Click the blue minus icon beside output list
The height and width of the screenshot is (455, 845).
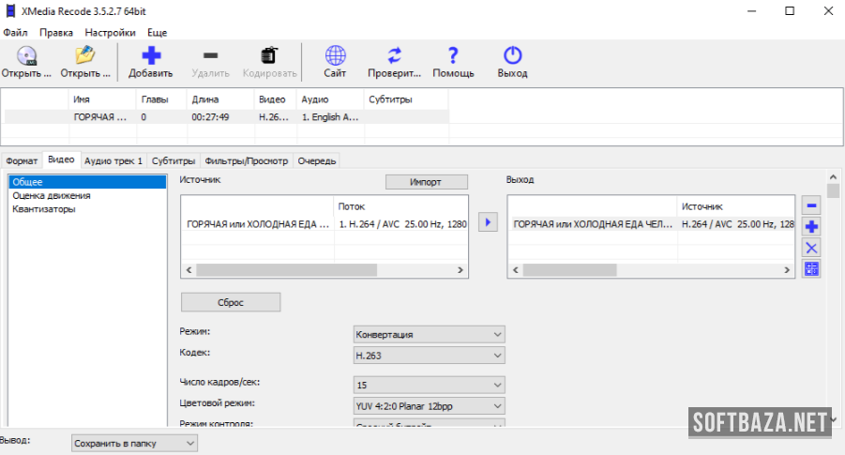811,205
